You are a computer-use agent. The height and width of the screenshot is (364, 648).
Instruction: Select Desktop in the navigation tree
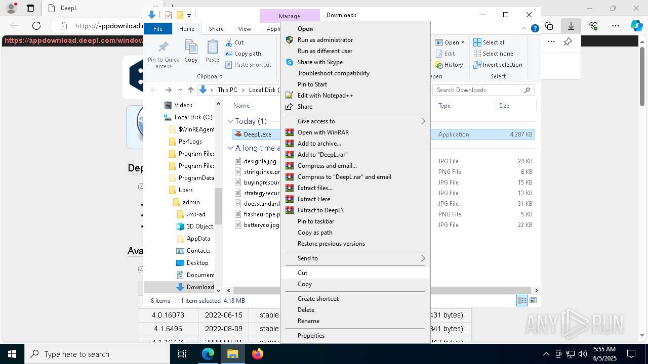point(197,263)
